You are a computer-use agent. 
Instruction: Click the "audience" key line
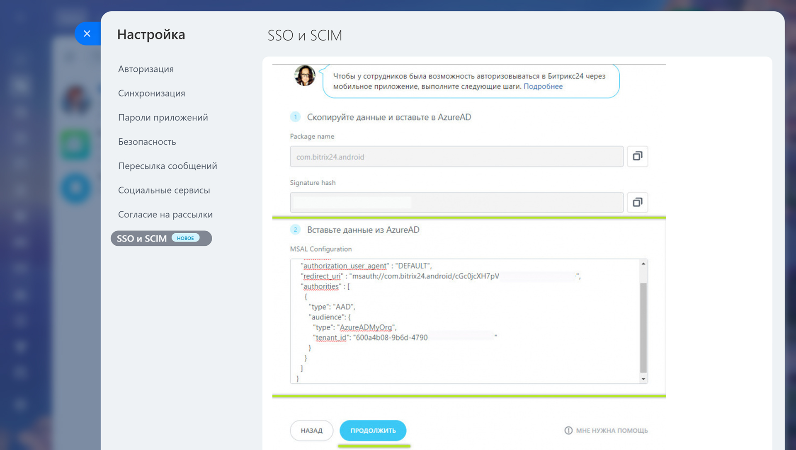point(330,317)
